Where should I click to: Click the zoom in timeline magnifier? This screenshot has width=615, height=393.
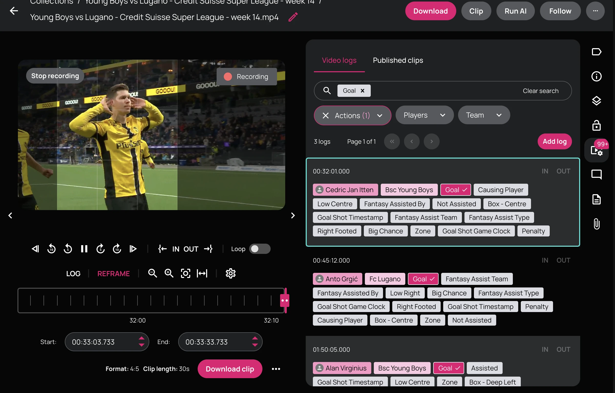tap(169, 273)
